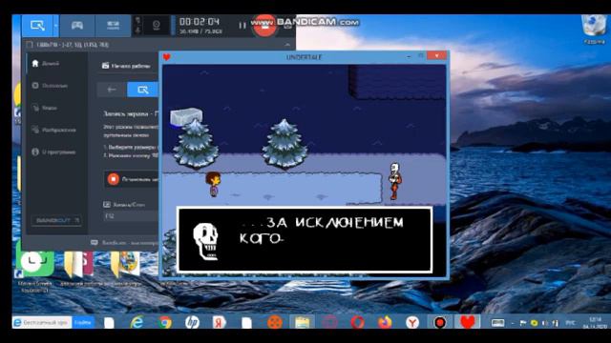The height and width of the screenshot is (343, 611).
Task: Pause the Bandicam recording
Action: click(x=242, y=26)
